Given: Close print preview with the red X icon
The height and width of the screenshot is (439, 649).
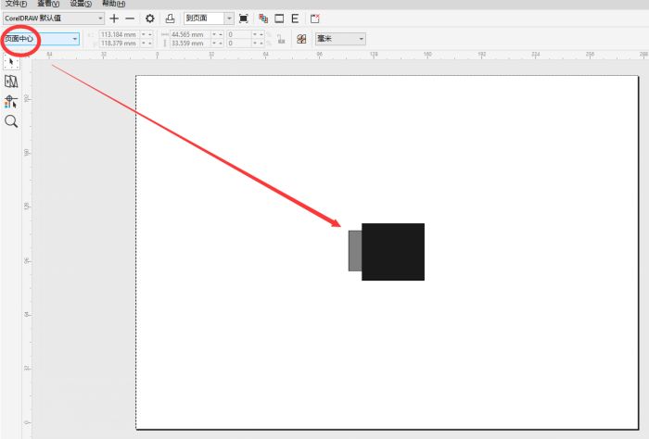Looking at the screenshot, I should [315, 19].
